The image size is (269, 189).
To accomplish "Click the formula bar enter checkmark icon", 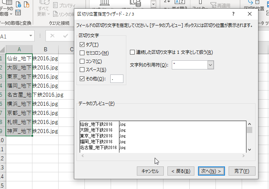I will pyautogui.click(x=65, y=36).
